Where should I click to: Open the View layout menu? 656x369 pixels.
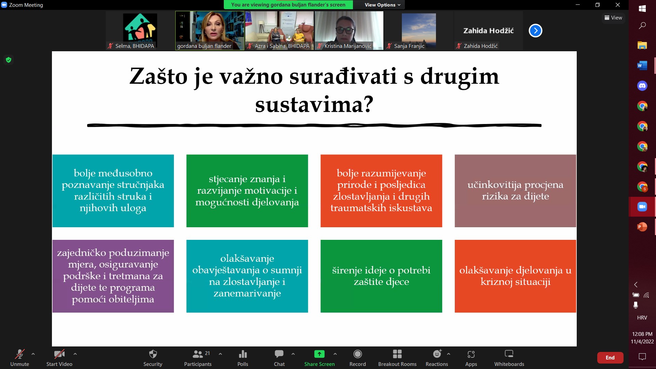[x=613, y=18]
